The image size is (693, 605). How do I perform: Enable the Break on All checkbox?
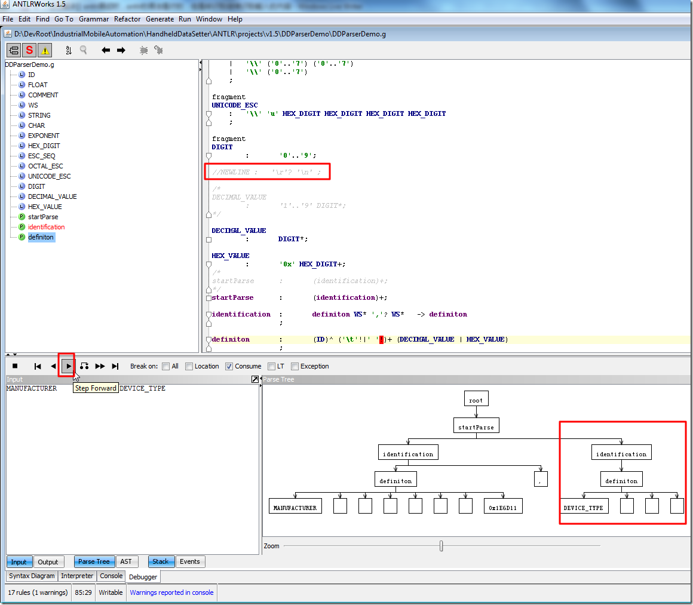click(166, 366)
